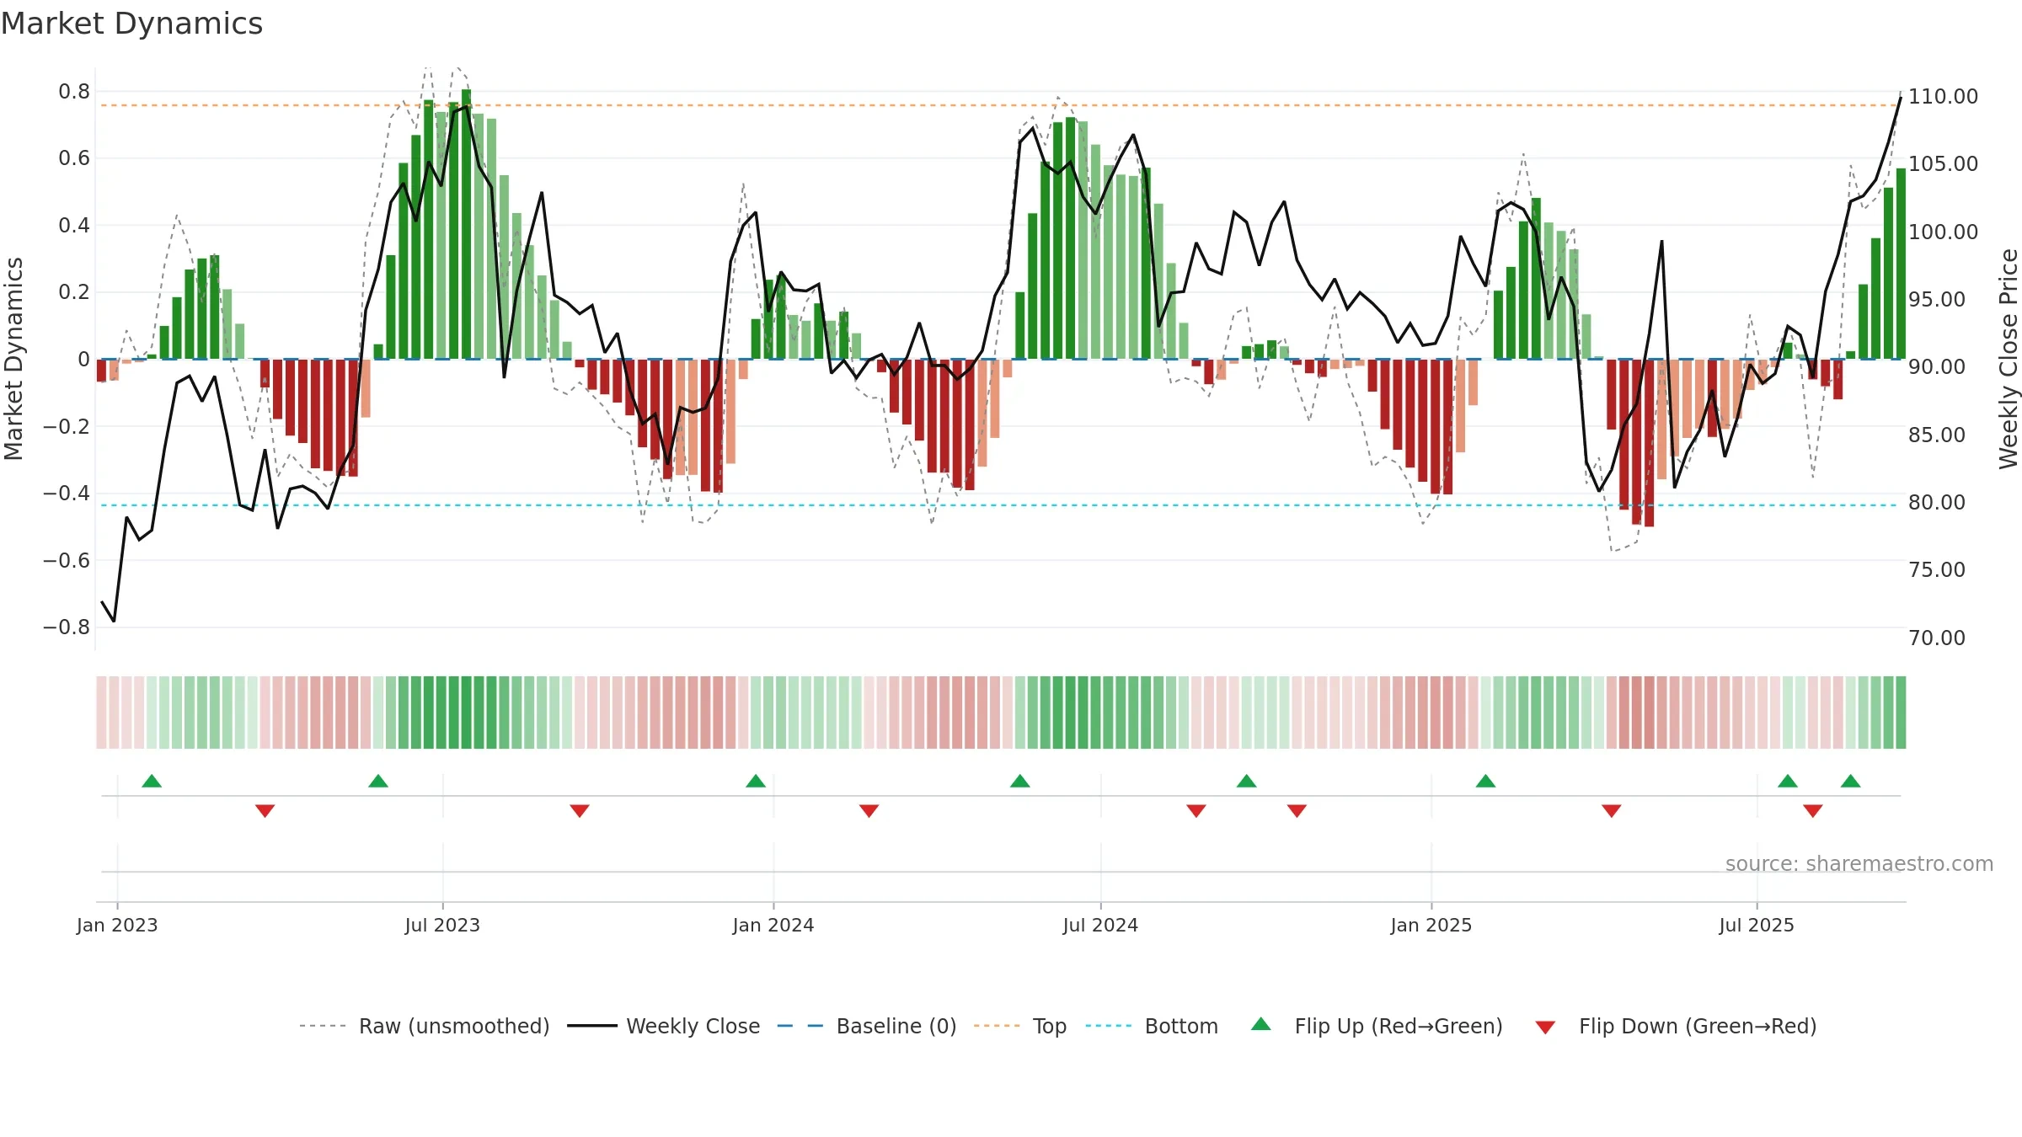Screen dimensions: 2022x1137
Task: Click the Jan 2023 x-axis label
Action: (x=117, y=925)
